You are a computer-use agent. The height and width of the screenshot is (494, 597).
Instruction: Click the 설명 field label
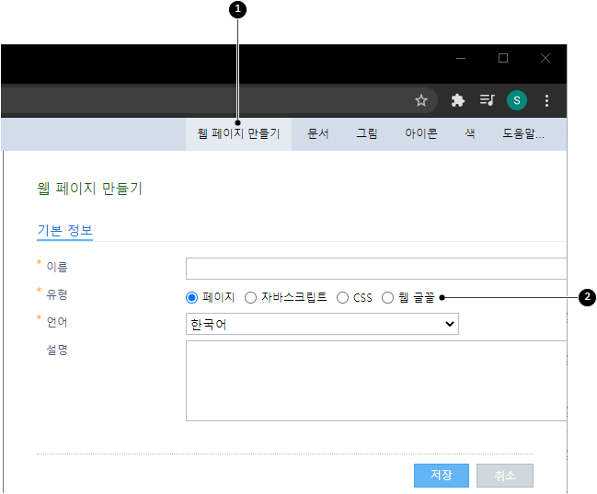57,350
